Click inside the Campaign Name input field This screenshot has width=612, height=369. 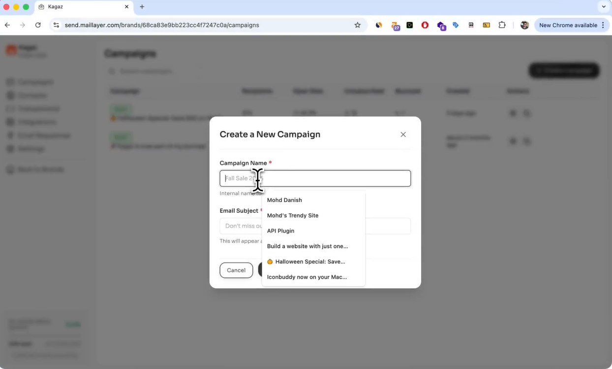click(x=315, y=178)
